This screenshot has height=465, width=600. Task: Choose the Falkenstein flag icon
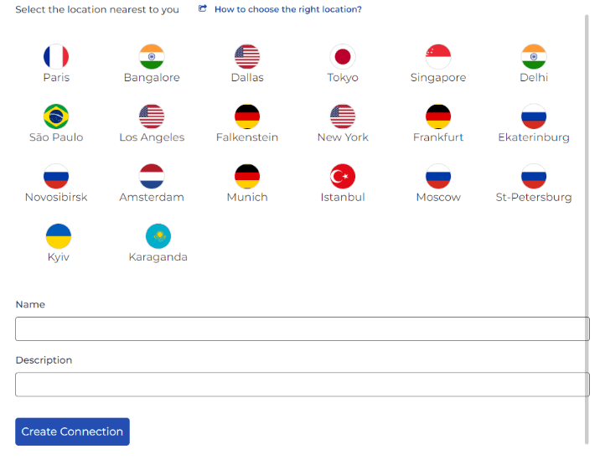[247, 116]
